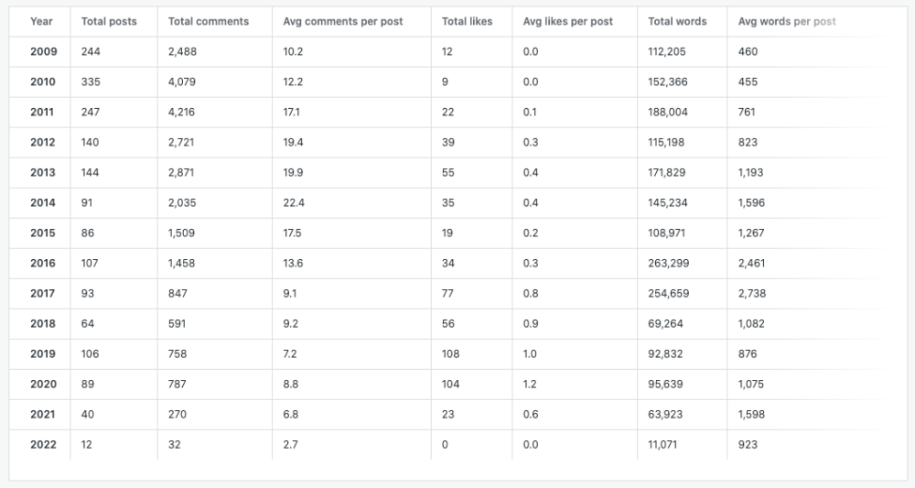Viewport: 915px width, 488px height.
Task: Click the 2013 total words cell 171,829
Action: 668,172
